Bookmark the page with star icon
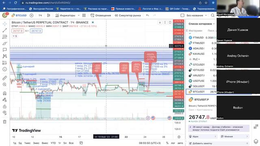260x146 pixels. tap(206, 3)
